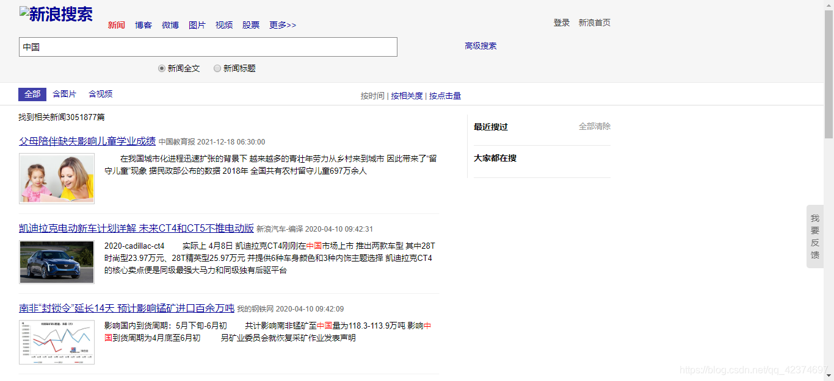Click source text 我的钢铁网 2020-04-10 09:42:09
834x381 pixels.
[290, 308]
